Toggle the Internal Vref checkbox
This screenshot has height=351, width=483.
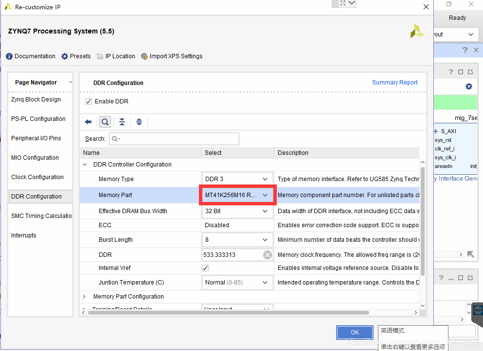pyautogui.click(x=205, y=268)
